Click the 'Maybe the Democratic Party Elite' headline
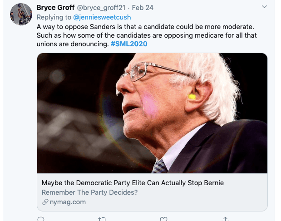This screenshot has height=221, width=281. 133,183
